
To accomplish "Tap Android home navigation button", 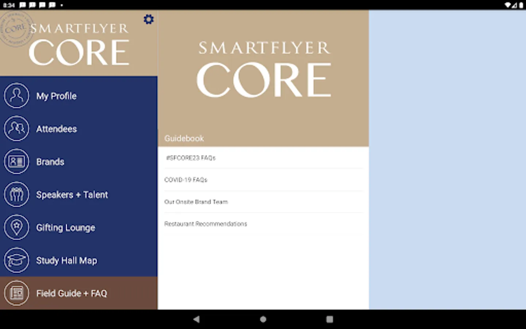I will pyautogui.click(x=263, y=319).
